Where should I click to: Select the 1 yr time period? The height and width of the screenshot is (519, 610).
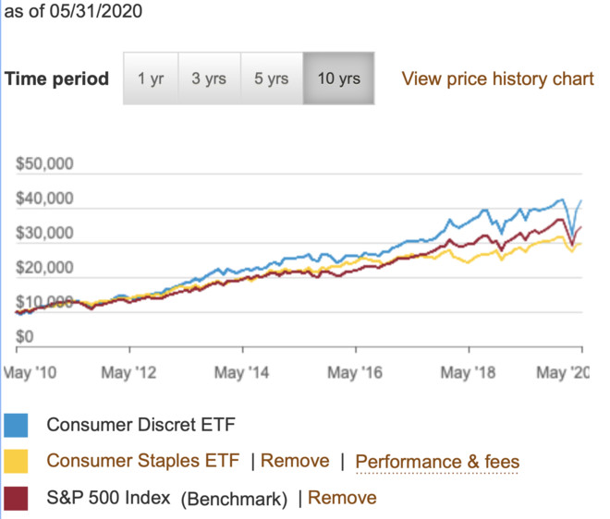[x=151, y=78]
